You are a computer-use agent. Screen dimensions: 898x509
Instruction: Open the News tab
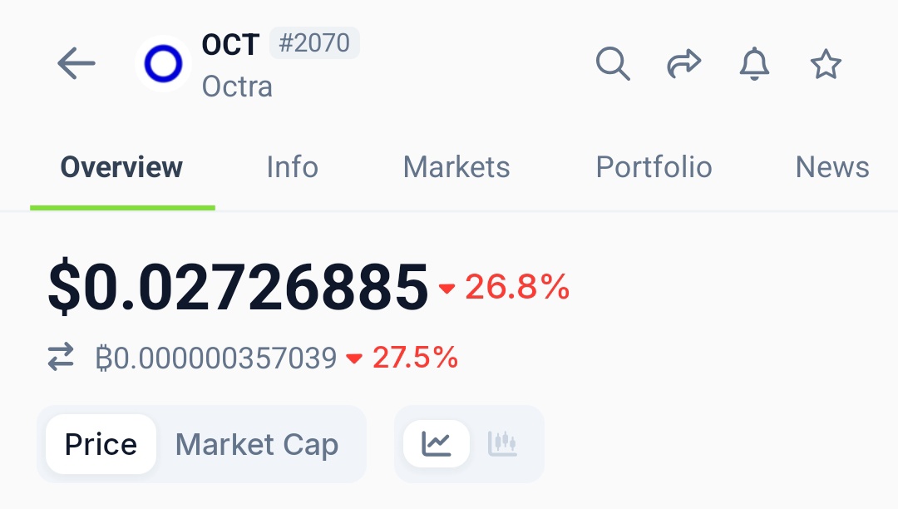tap(831, 167)
